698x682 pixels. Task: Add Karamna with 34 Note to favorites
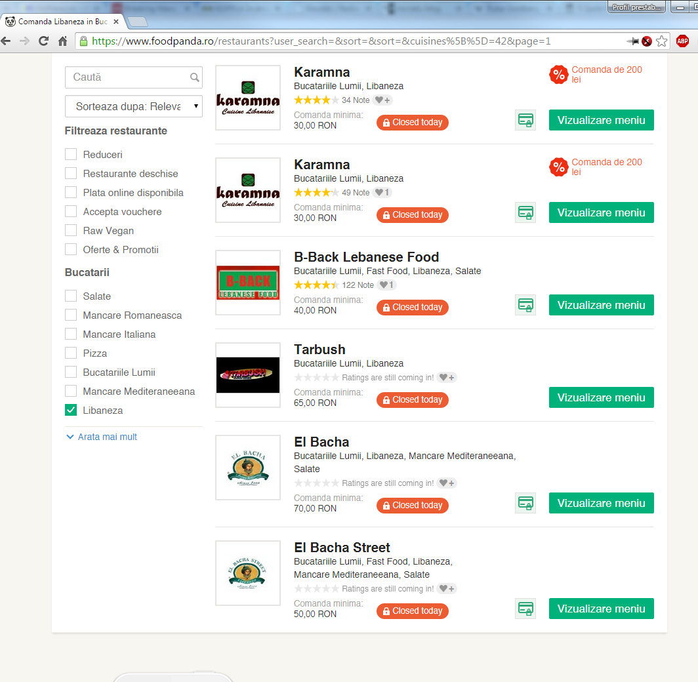pyautogui.click(x=382, y=100)
